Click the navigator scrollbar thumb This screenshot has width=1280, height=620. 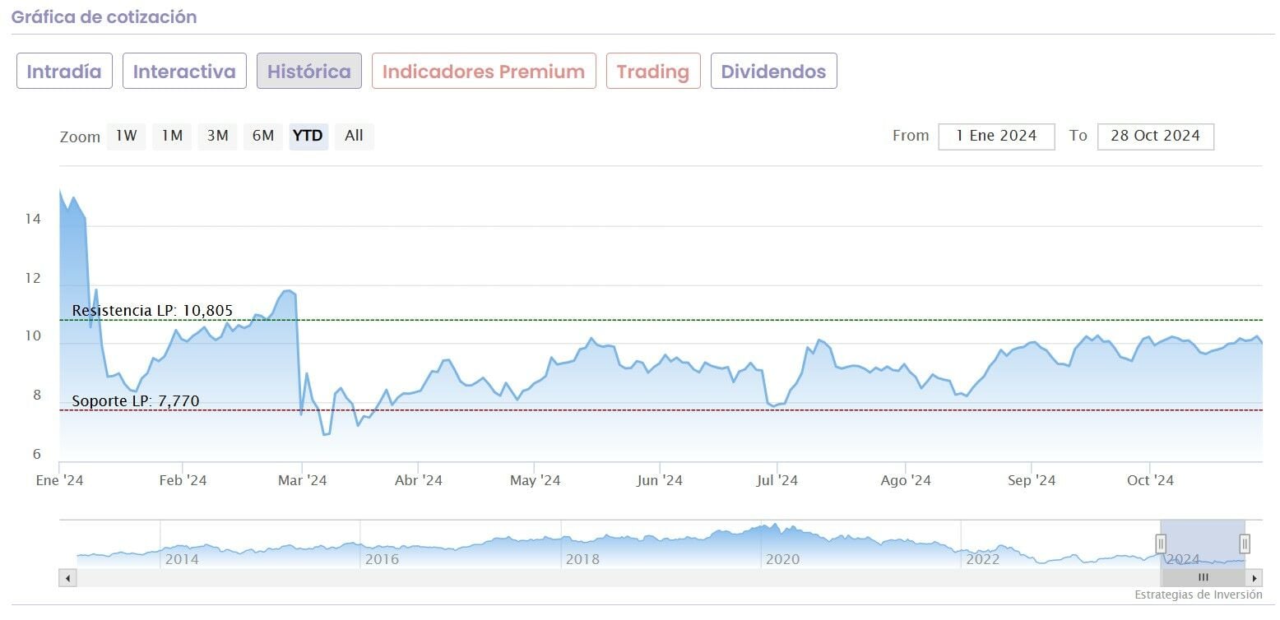[x=1203, y=578]
